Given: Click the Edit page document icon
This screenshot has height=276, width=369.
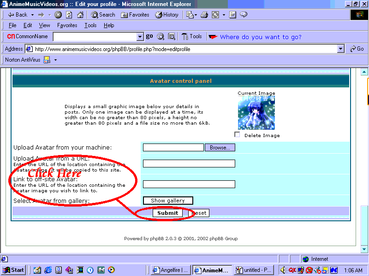Looking at the screenshot, I should (232, 15).
